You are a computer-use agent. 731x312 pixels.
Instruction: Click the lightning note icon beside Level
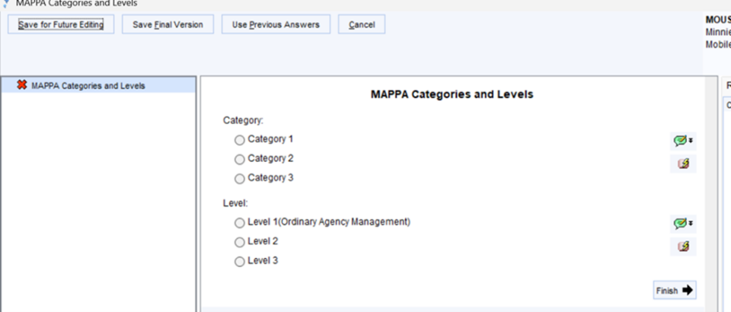(x=682, y=247)
